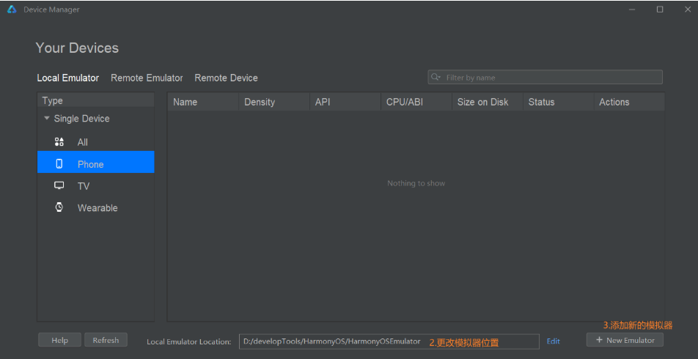Click the All devices grid icon
Screen dimensions: 698x359
coord(59,142)
